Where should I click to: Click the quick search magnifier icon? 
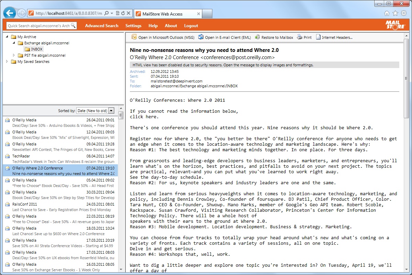tap(73, 25)
